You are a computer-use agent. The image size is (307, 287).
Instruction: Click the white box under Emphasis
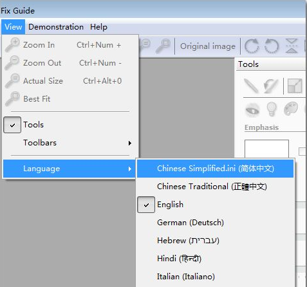(266, 149)
